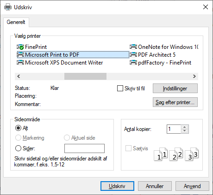The image size is (213, 195).
Task: Choose Microsoft Print to PDF printer icon
Action: click(x=20, y=55)
